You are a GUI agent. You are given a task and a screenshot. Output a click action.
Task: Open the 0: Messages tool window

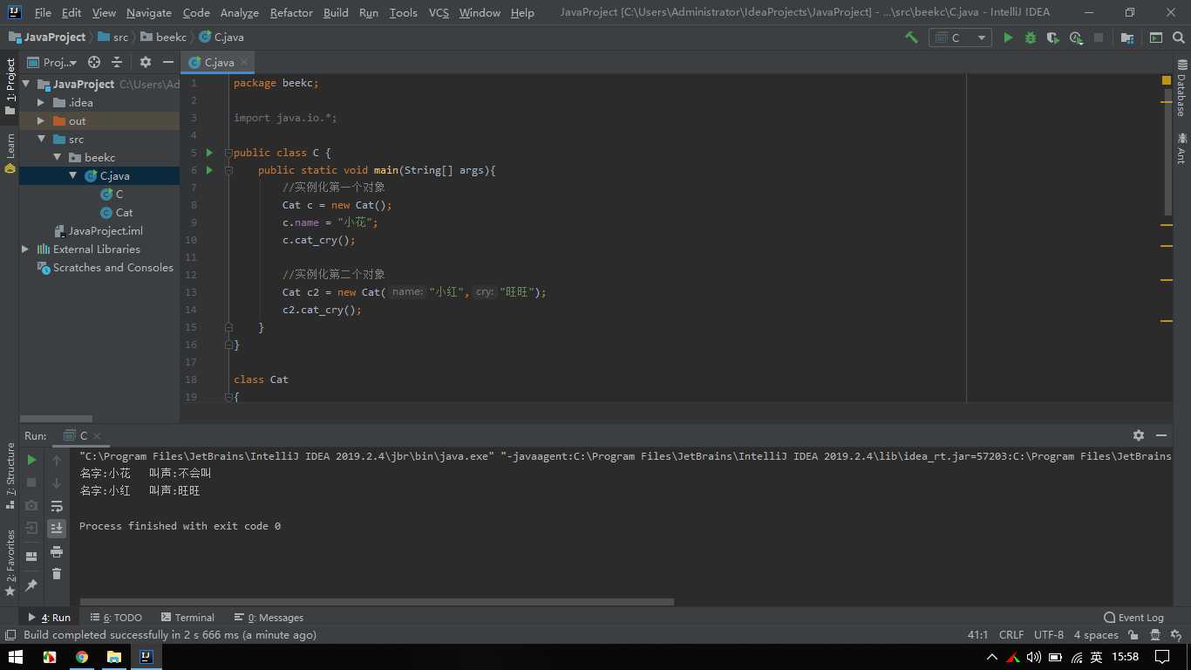point(269,617)
